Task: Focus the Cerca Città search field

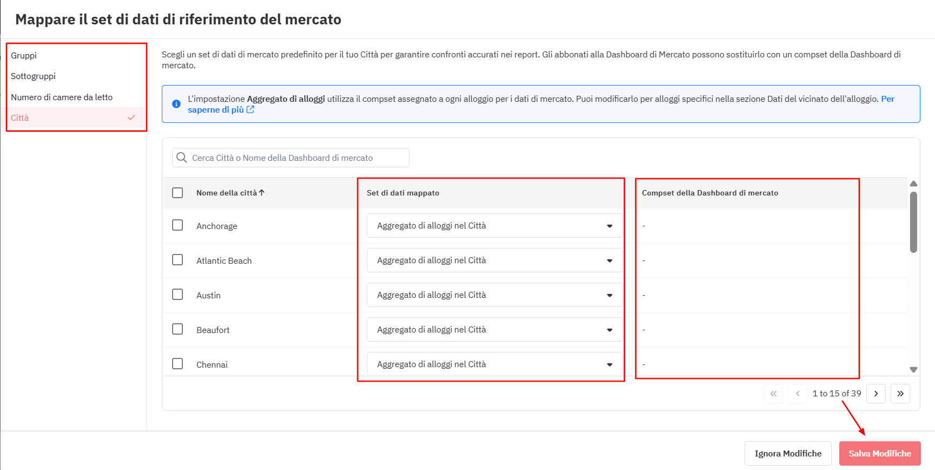Action: (x=298, y=158)
